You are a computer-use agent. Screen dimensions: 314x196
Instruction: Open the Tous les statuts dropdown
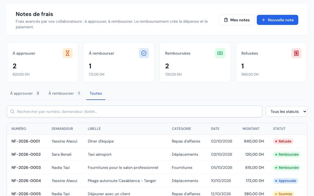286,111
